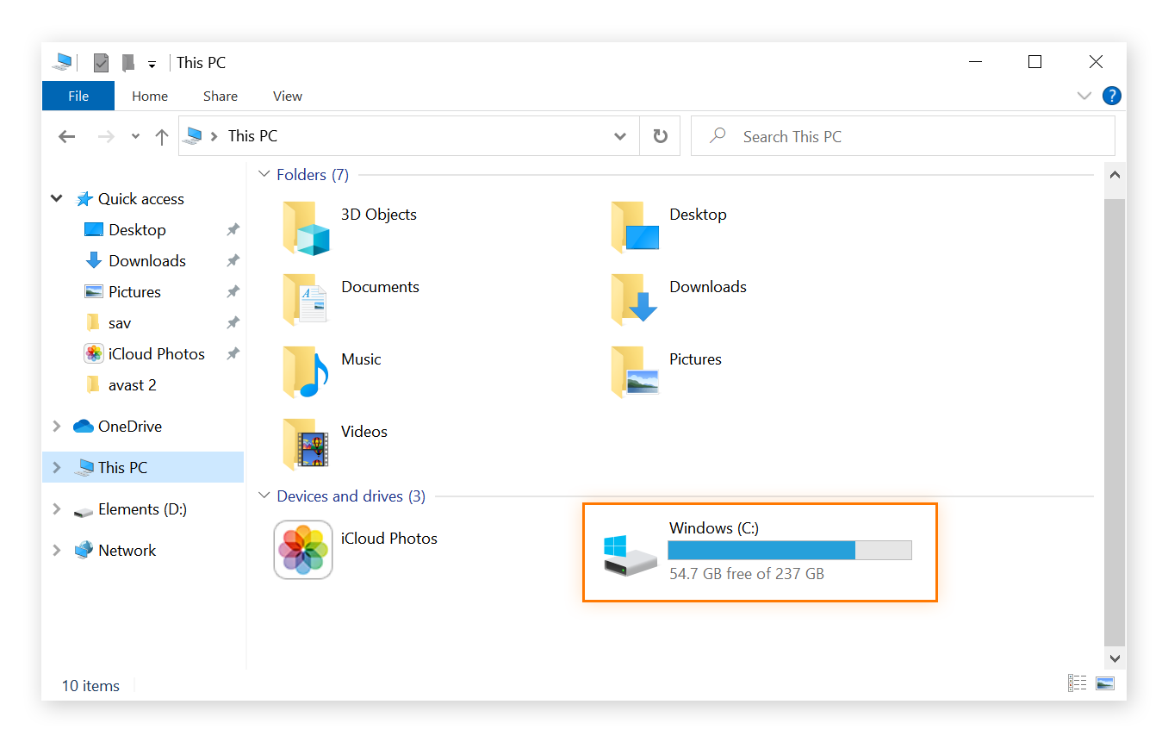1168x742 pixels.
Task: Switch to the View ribbon tab
Action: tap(287, 96)
